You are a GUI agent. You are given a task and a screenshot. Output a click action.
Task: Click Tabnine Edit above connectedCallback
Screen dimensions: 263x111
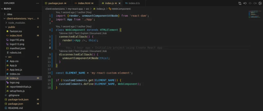click(71, 33)
